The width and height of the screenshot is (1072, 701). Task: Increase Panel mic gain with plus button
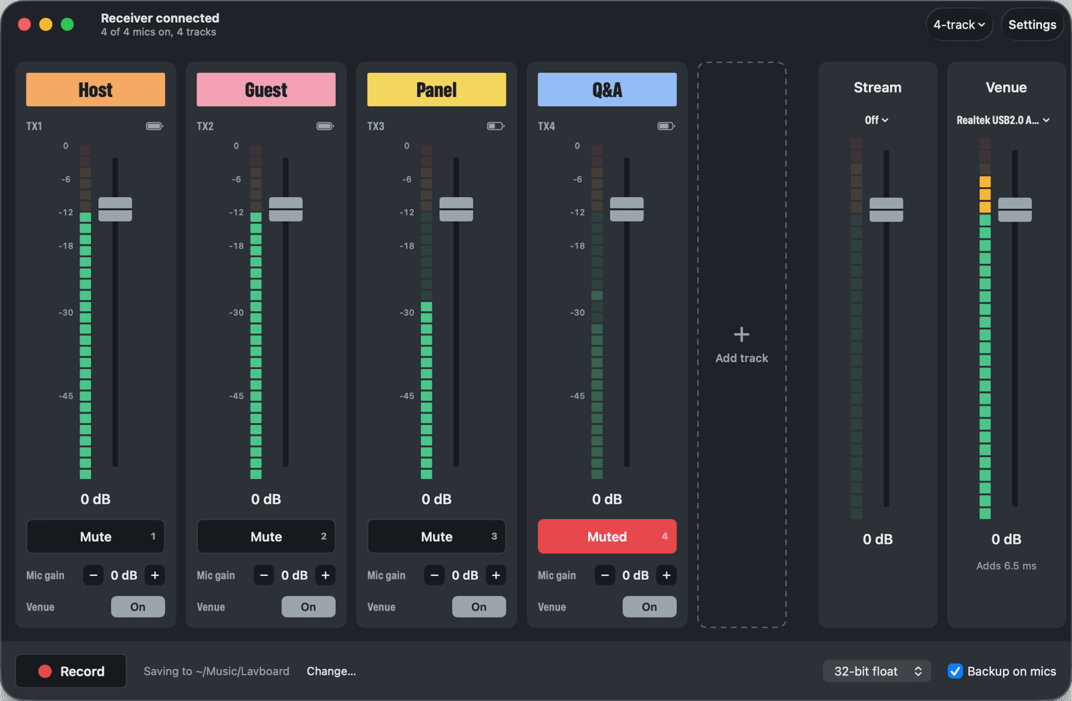(496, 575)
